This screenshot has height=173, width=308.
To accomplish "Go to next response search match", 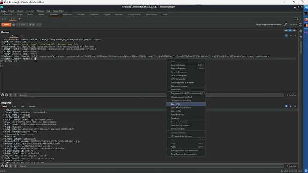I will coord(15,166).
